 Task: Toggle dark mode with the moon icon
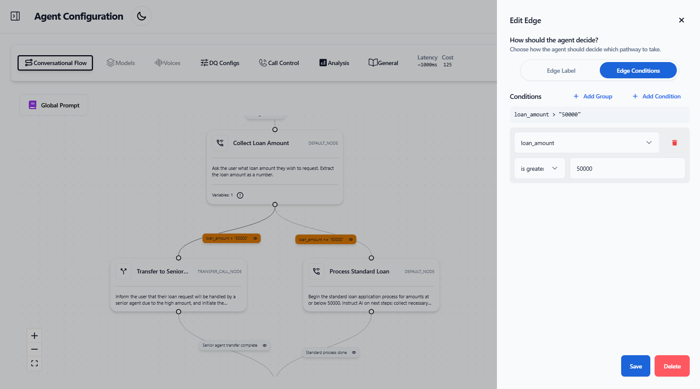tap(141, 16)
